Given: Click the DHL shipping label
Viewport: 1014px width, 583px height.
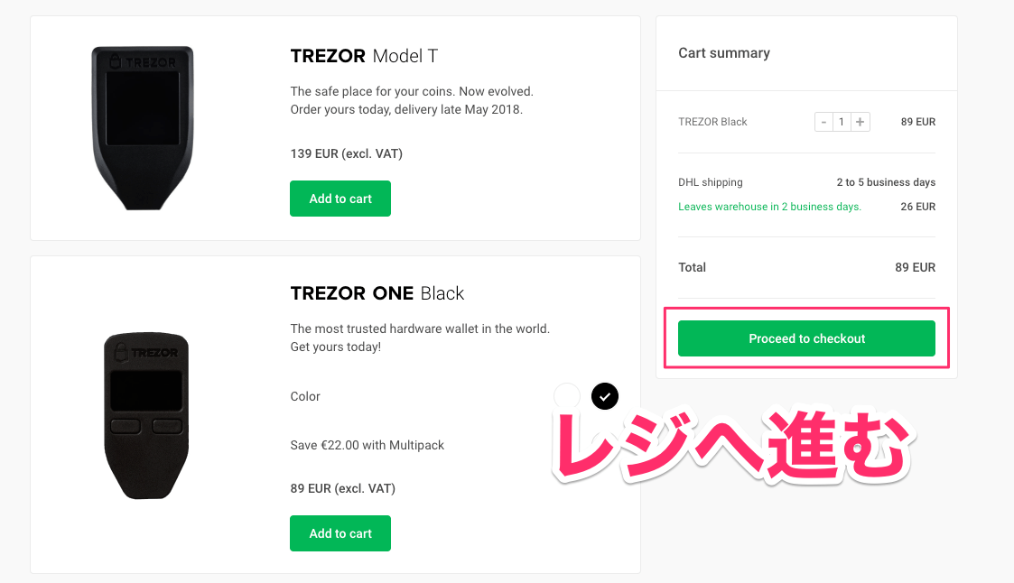Looking at the screenshot, I should (x=711, y=181).
